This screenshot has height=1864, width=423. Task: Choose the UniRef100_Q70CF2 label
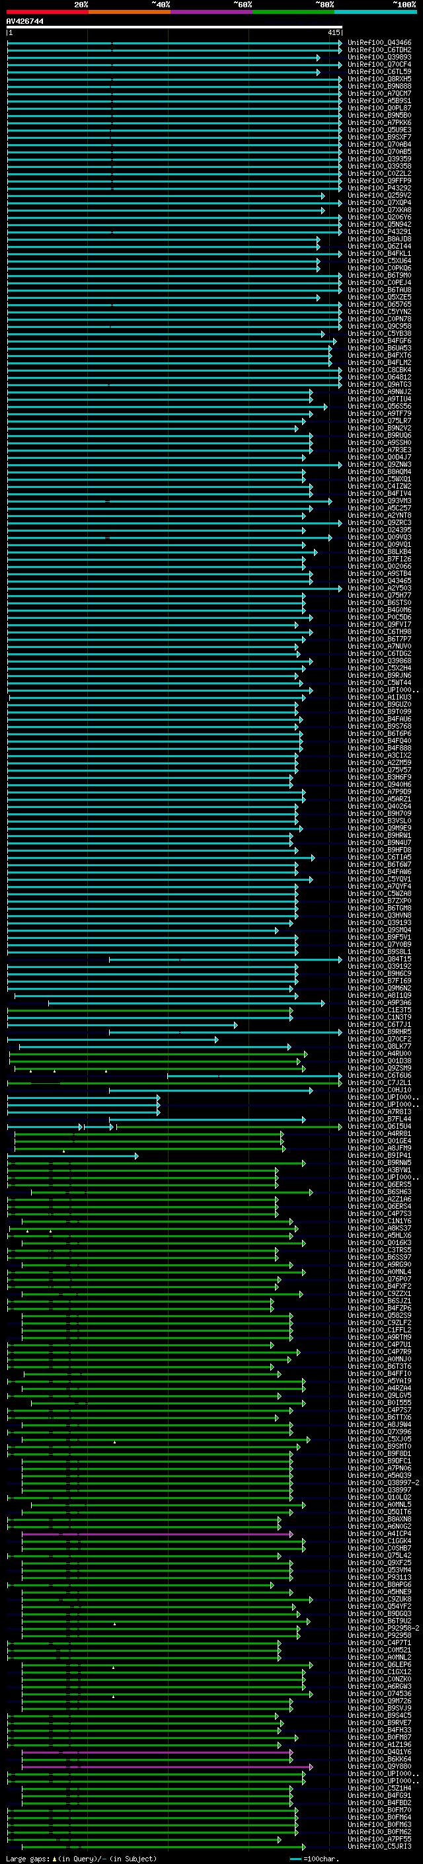[x=379, y=1039]
